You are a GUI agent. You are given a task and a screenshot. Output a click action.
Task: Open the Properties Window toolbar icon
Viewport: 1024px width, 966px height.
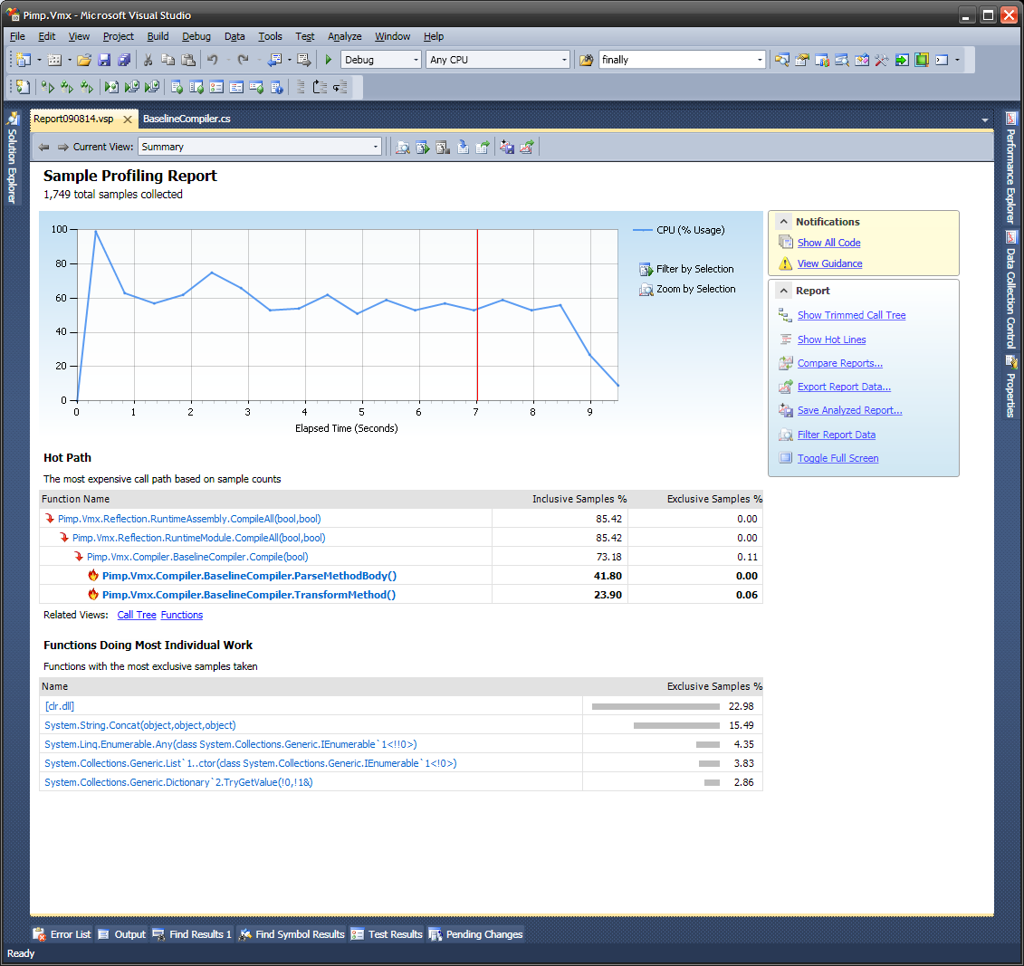802,60
